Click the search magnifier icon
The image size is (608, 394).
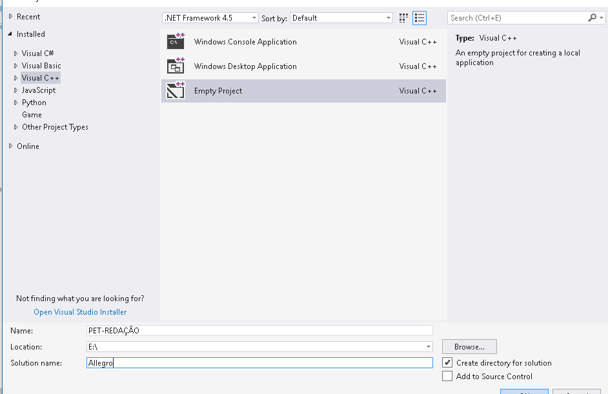(593, 18)
